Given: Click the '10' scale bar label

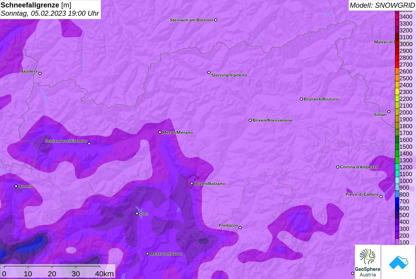Looking at the screenshot, I should pyautogui.click(x=28, y=274).
